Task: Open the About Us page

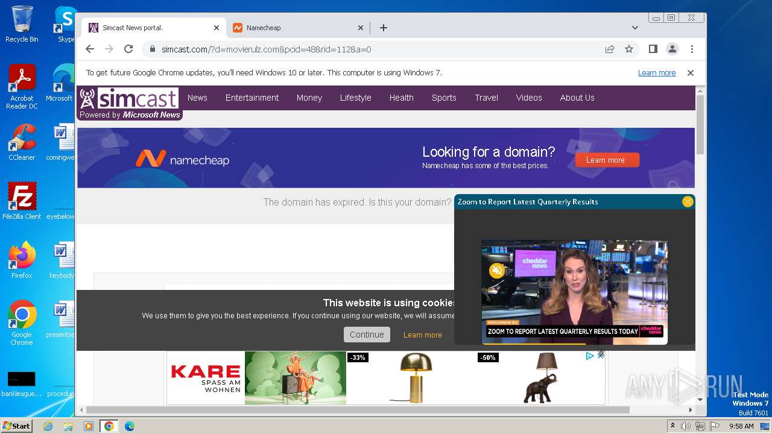Action: click(x=577, y=98)
